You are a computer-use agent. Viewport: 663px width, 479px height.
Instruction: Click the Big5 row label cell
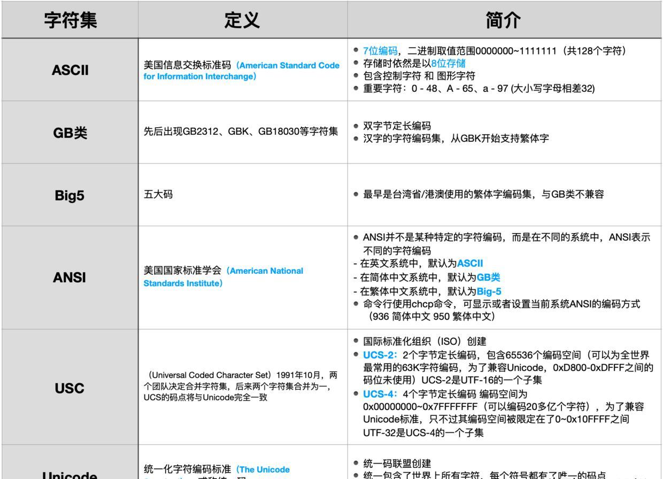pyautogui.click(x=68, y=195)
